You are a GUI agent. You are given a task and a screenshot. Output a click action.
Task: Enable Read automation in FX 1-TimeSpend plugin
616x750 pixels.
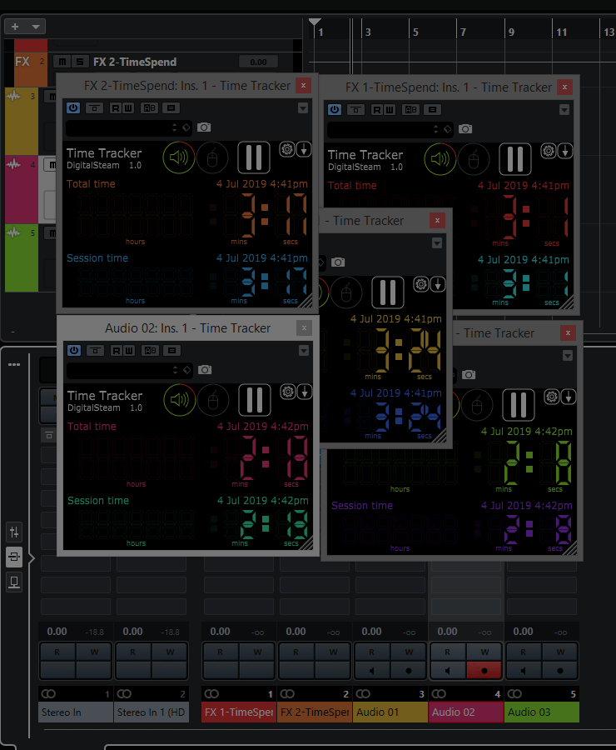pyautogui.click(x=376, y=109)
